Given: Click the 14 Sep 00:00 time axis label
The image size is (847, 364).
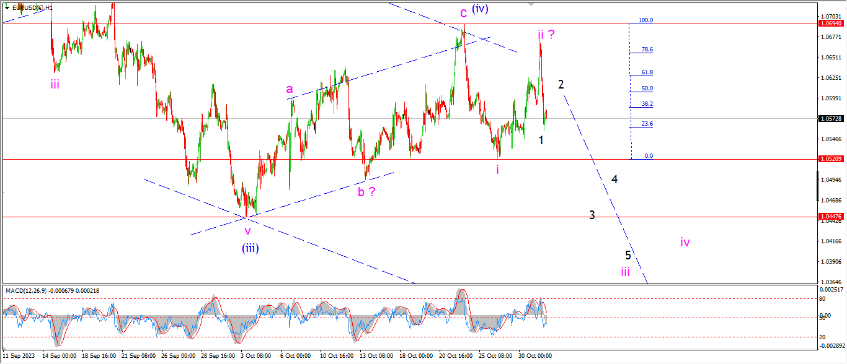Looking at the screenshot, I should [x=59, y=357].
